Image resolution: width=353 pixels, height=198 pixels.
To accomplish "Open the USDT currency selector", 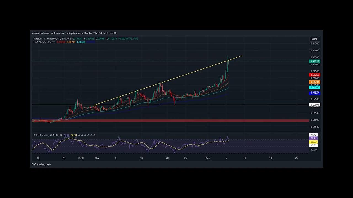I will coord(314,39).
